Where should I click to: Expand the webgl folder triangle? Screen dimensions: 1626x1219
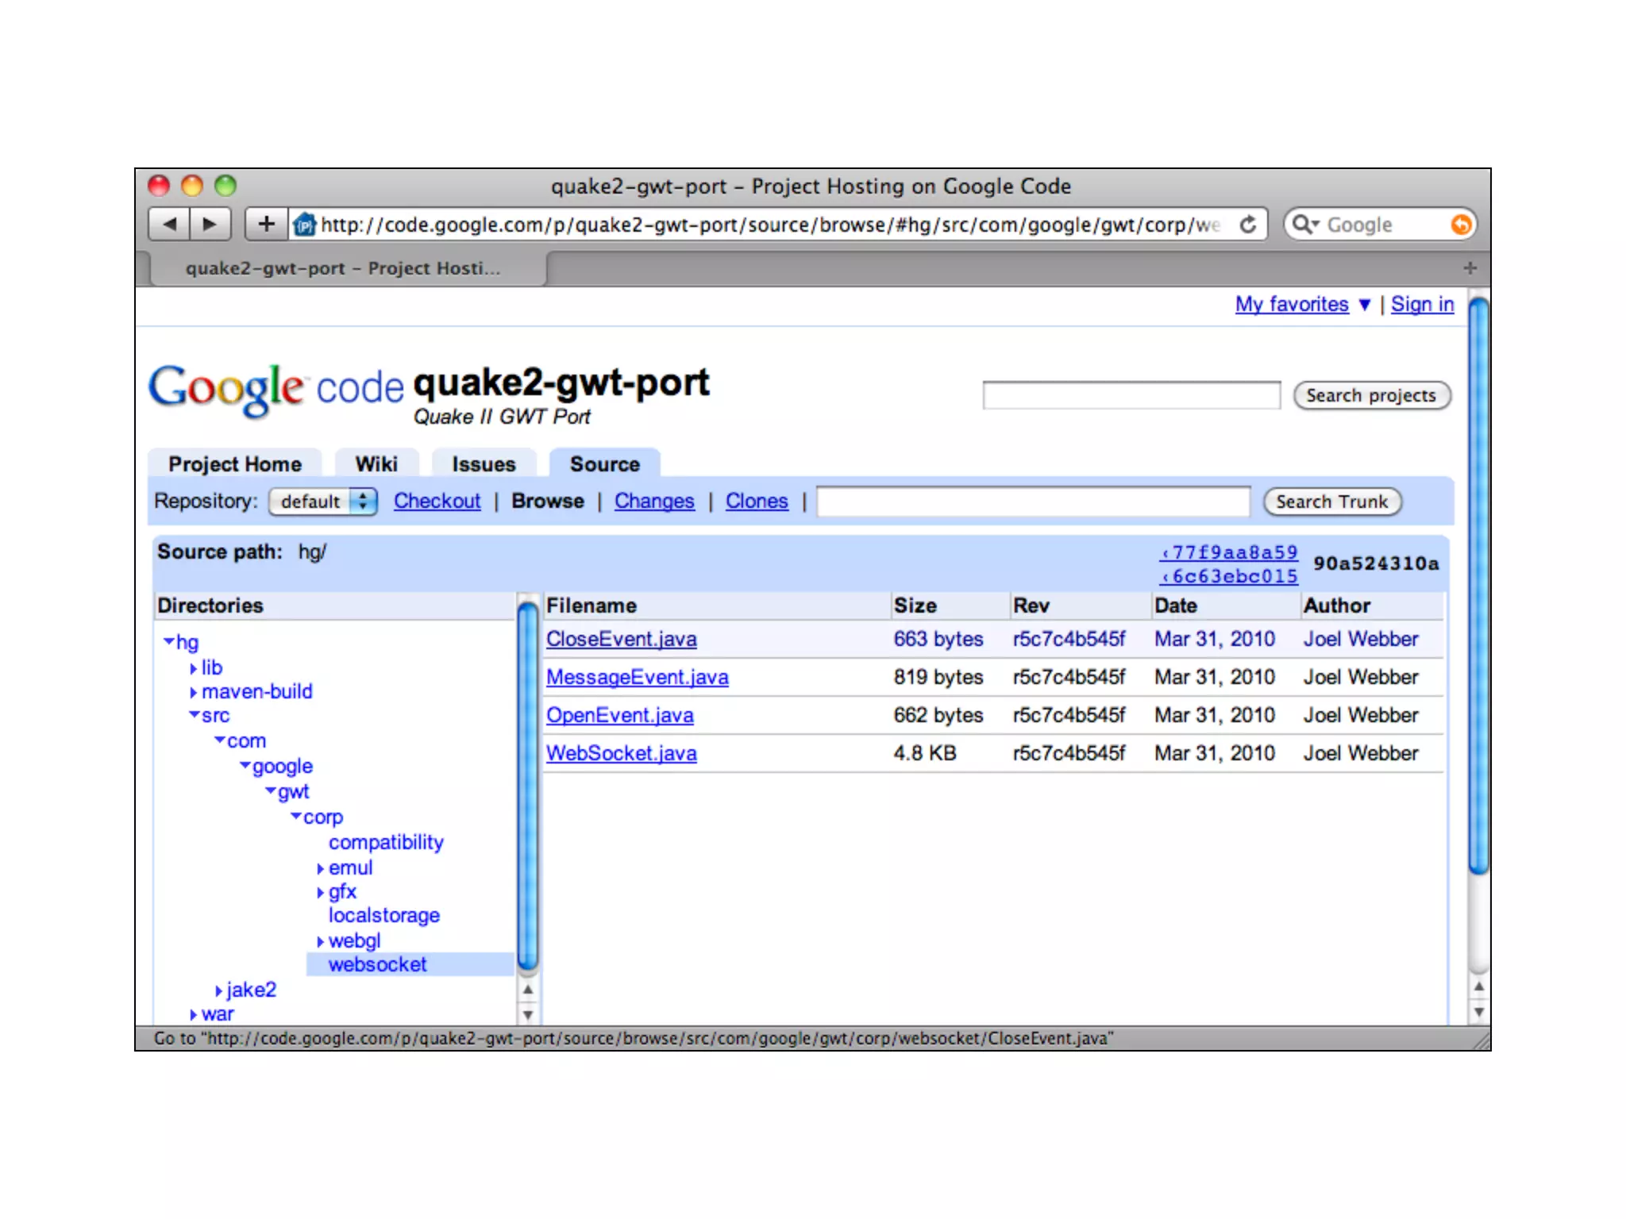tap(320, 942)
